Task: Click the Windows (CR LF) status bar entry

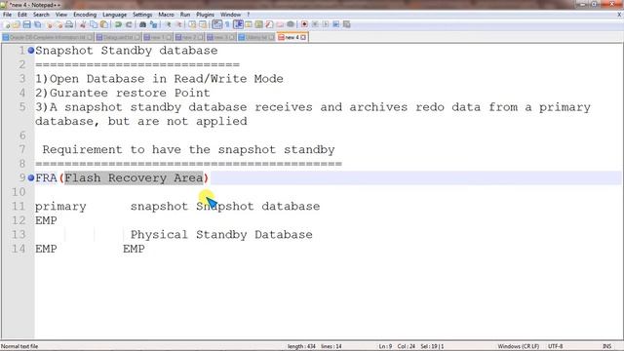Action: pyautogui.click(x=518, y=346)
